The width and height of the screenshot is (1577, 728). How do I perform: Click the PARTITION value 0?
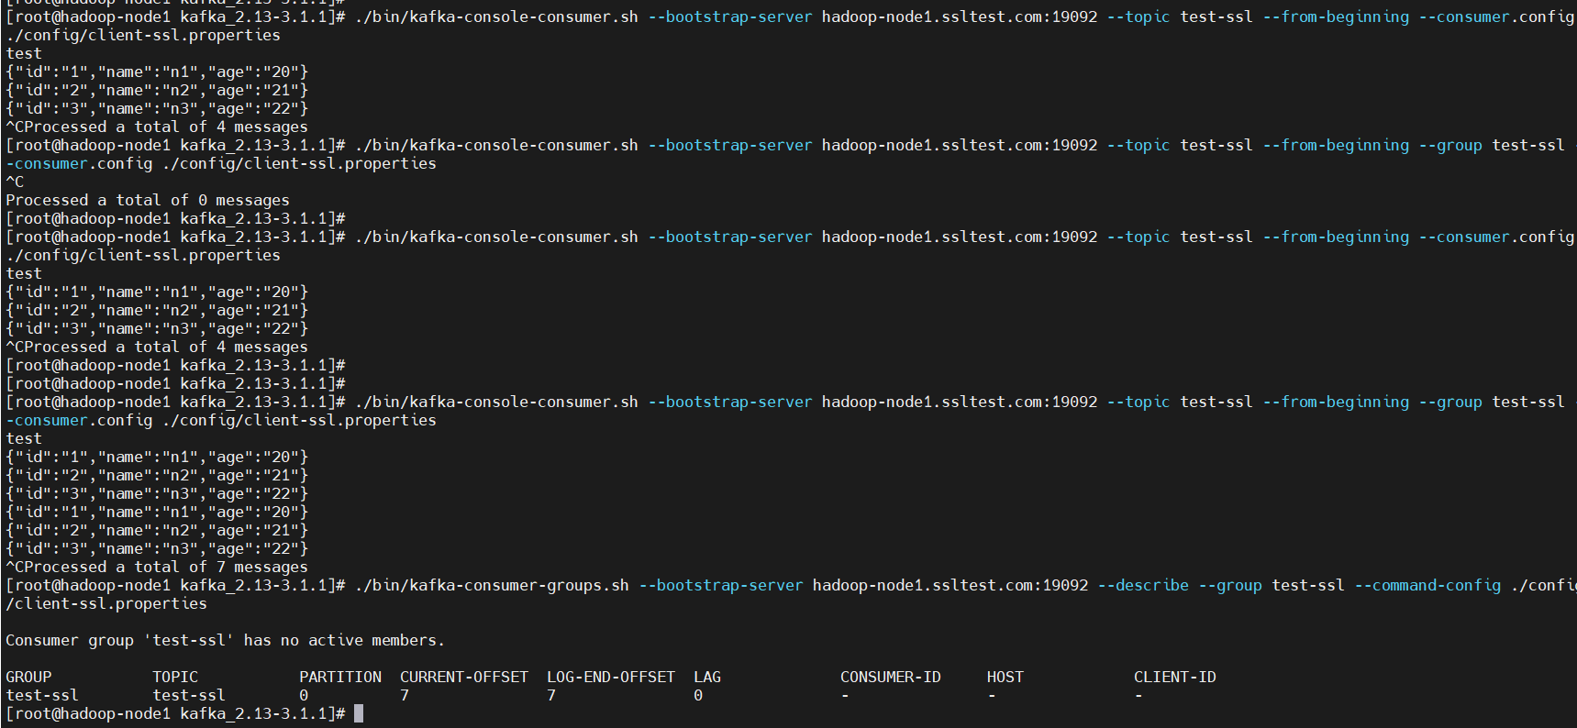click(x=304, y=695)
